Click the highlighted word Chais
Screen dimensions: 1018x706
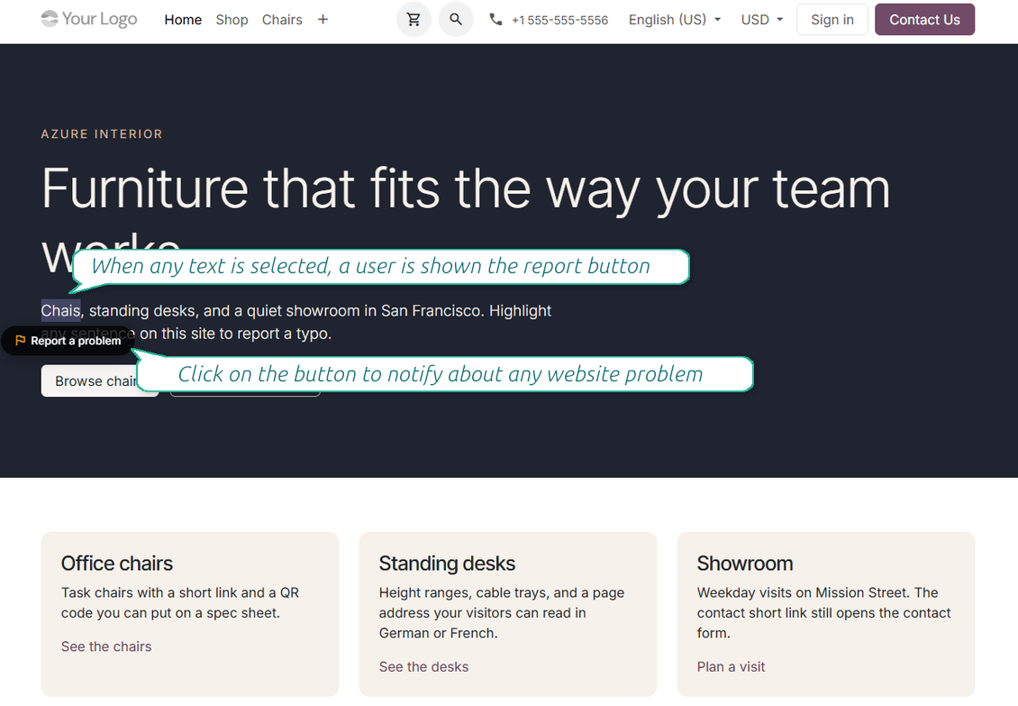(x=61, y=311)
